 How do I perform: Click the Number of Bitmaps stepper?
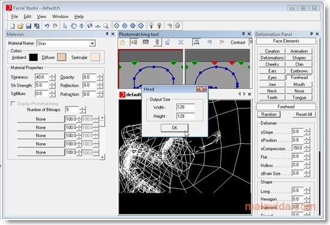pyautogui.click(x=83, y=110)
